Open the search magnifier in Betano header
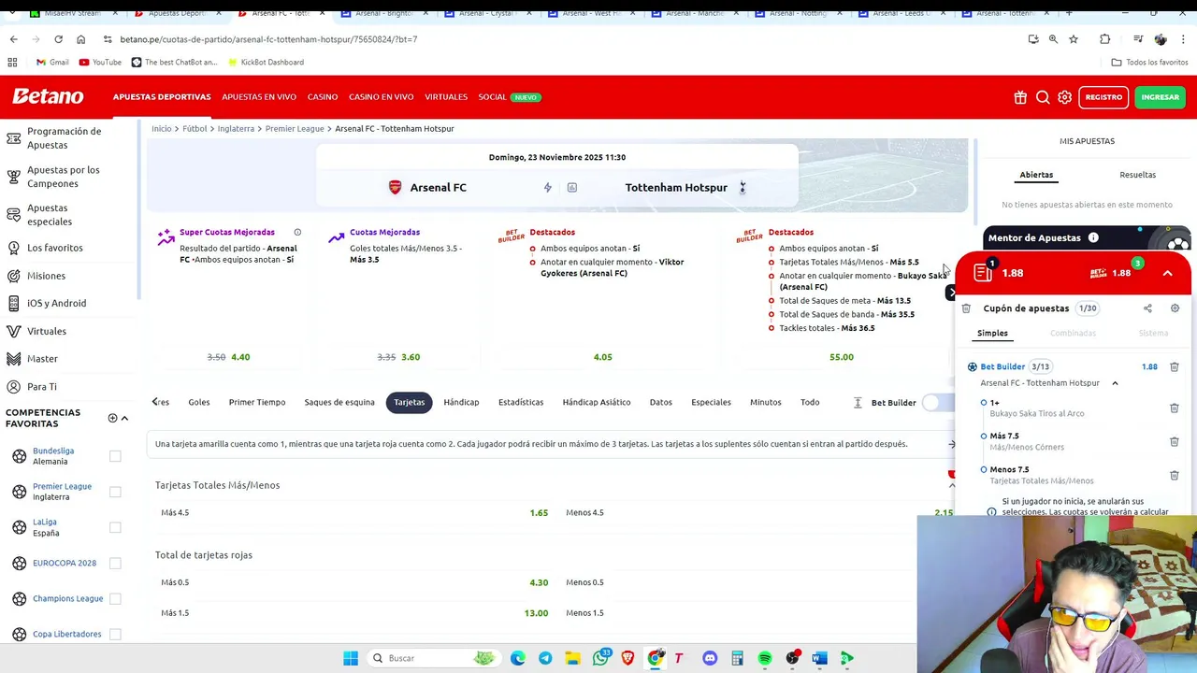Screen dimensions: 1197x673 point(1043,97)
